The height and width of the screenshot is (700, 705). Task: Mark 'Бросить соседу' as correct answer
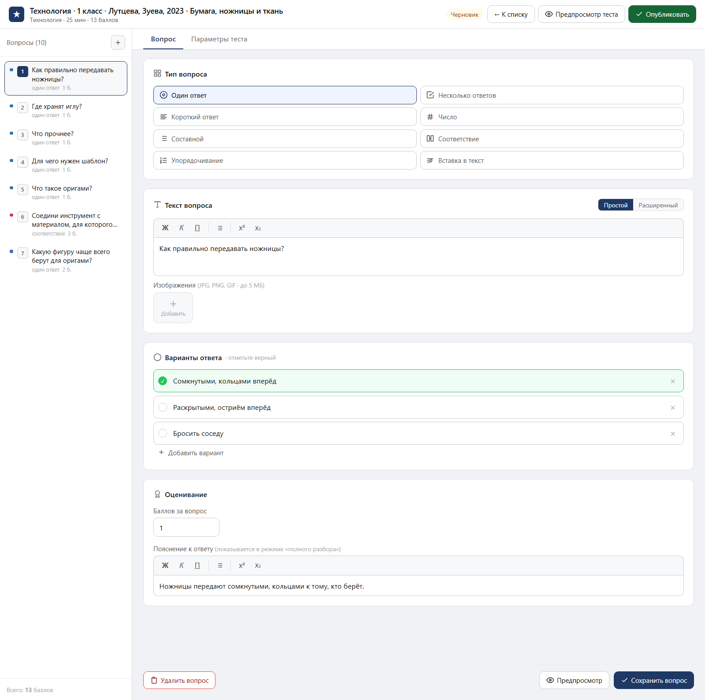pyautogui.click(x=163, y=433)
